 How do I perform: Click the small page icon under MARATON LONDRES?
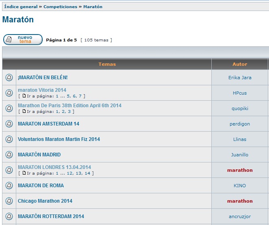tap(24, 173)
